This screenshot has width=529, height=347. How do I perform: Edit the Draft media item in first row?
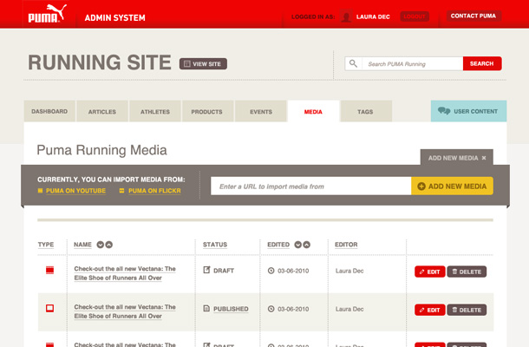coord(430,272)
